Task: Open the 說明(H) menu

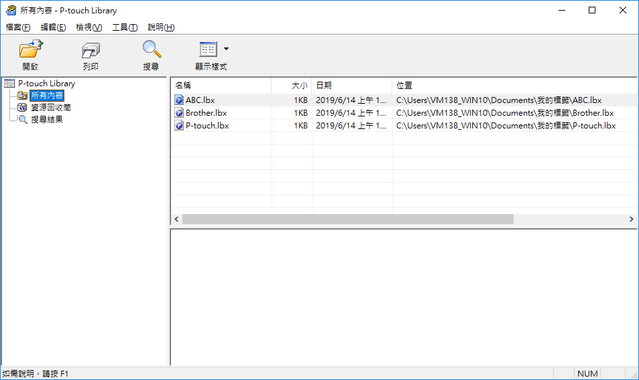Action: (x=161, y=27)
